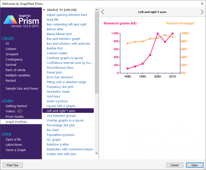Click the GraphPad Prism logo
Viewport: 206px width, 170px height.
pos(21,20)
